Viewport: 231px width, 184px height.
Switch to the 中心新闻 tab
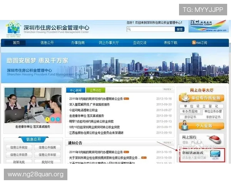(x=75, y=90)
